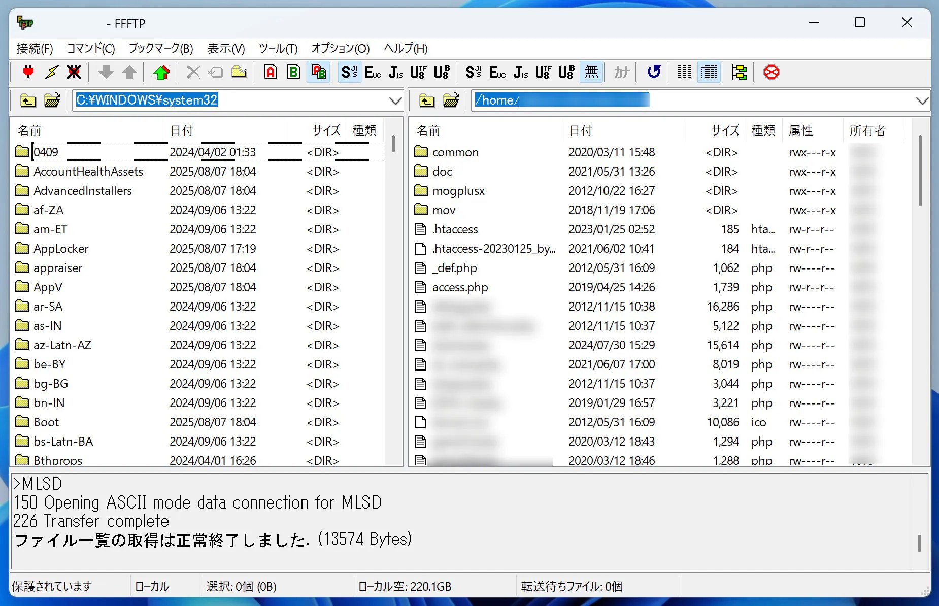The image size is (939, 606).
Task: Sort the remote list by 所有者 column
Action: [874, 130]
